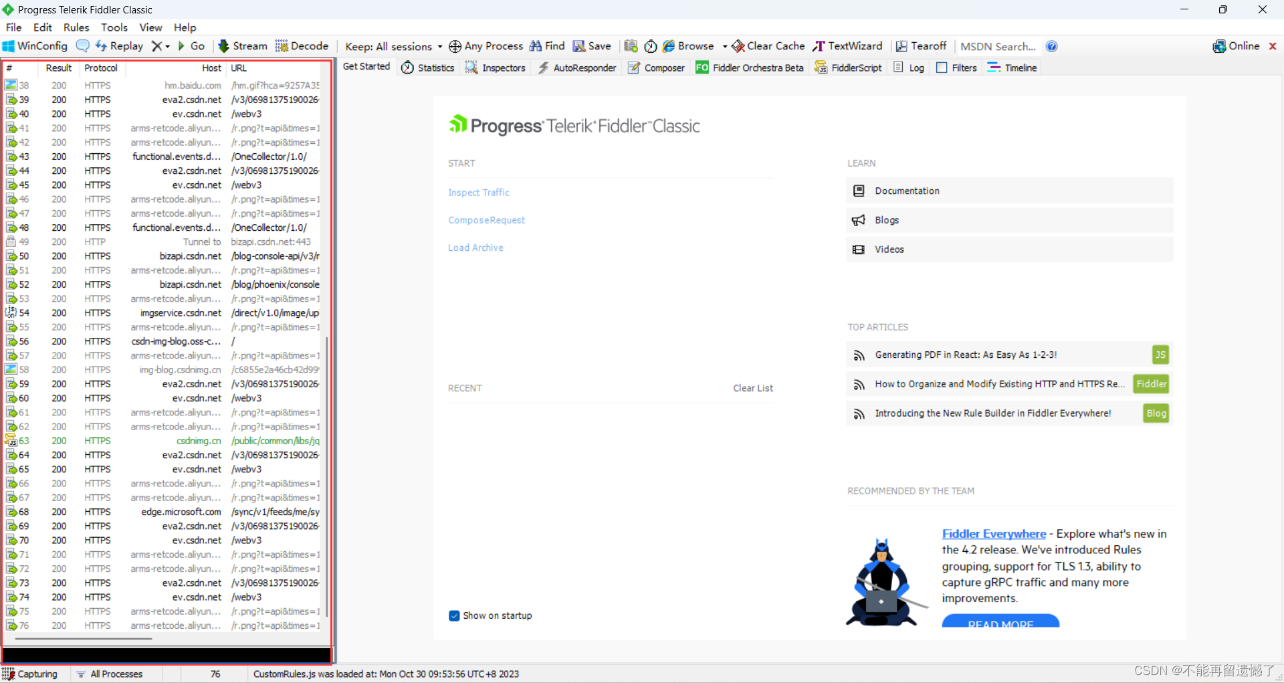The width and height of the screenshot is (1284, 683).
Task: Open the Videos item
Action: [1010, 250]
